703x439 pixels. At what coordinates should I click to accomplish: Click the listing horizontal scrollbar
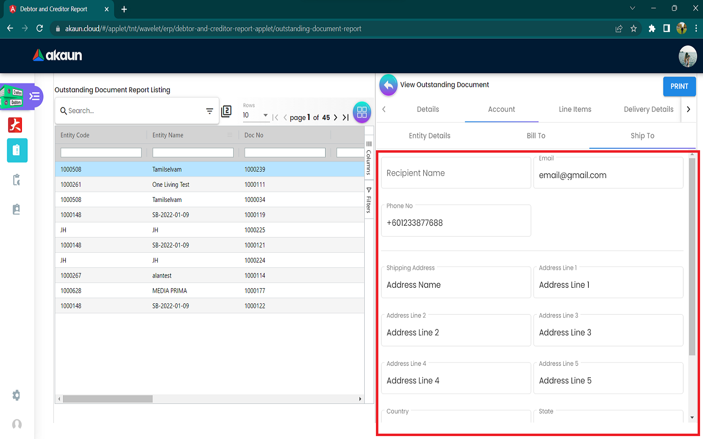click(x=108, y=399)
